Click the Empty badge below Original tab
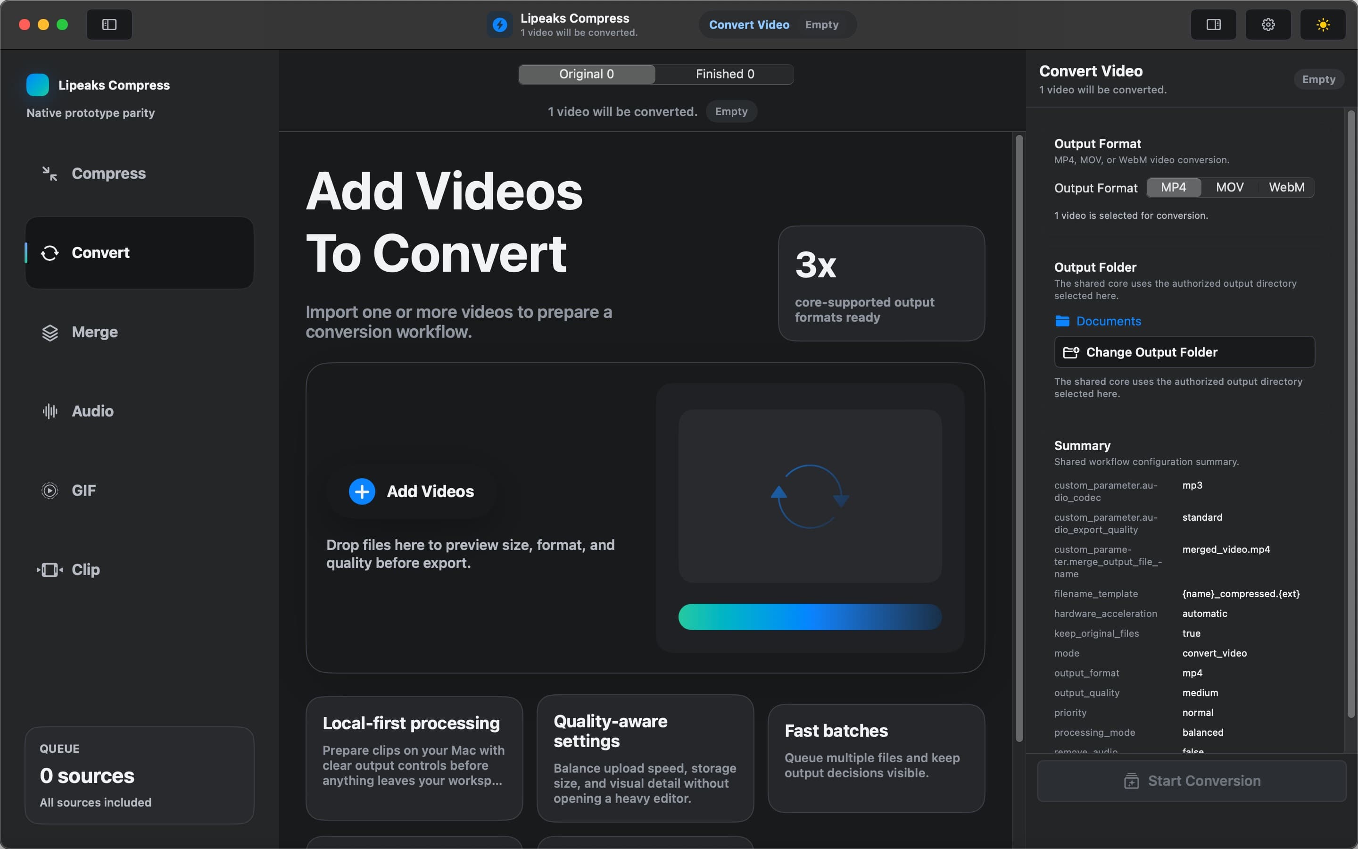 tap(731, 111)
